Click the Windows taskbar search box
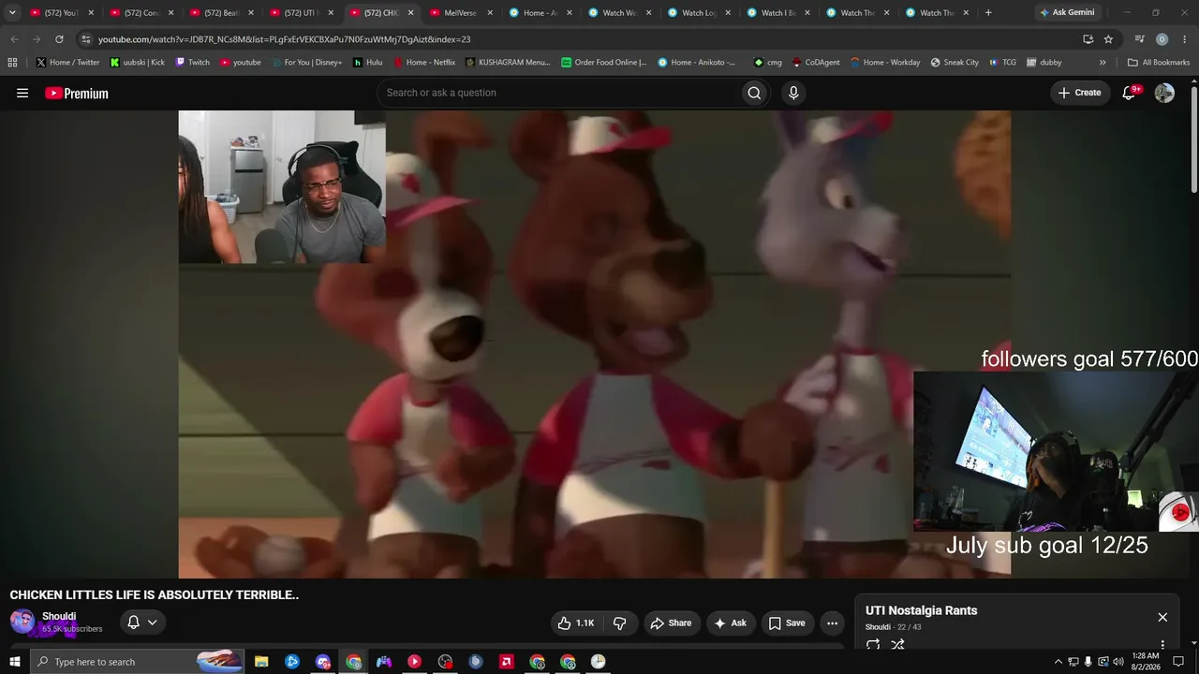Viewport: 1199px width, 674px height. click(x=138, y=662)
